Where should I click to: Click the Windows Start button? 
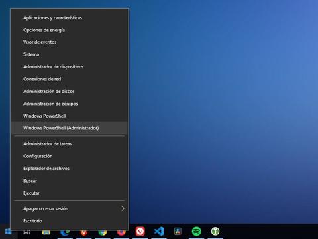pos(8,232)
